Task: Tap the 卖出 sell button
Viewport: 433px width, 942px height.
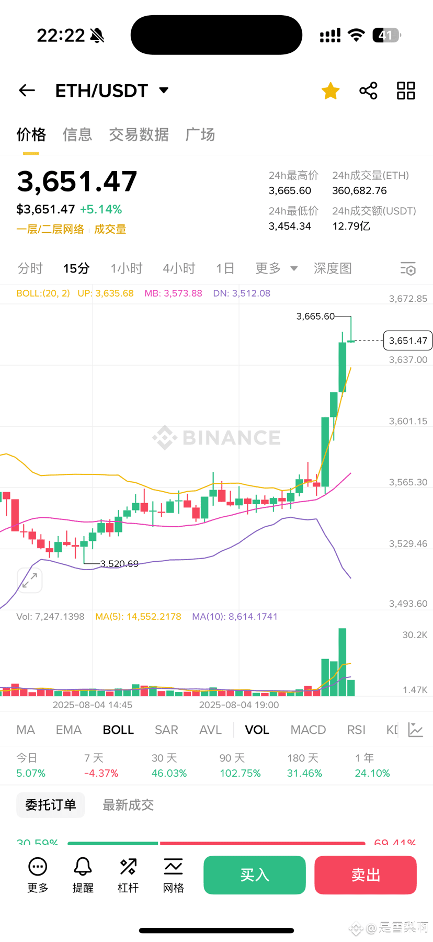Action: click(x=366, y=875)
